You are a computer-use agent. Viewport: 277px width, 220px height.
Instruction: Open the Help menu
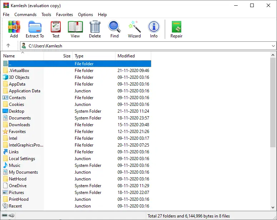[102, 15]
